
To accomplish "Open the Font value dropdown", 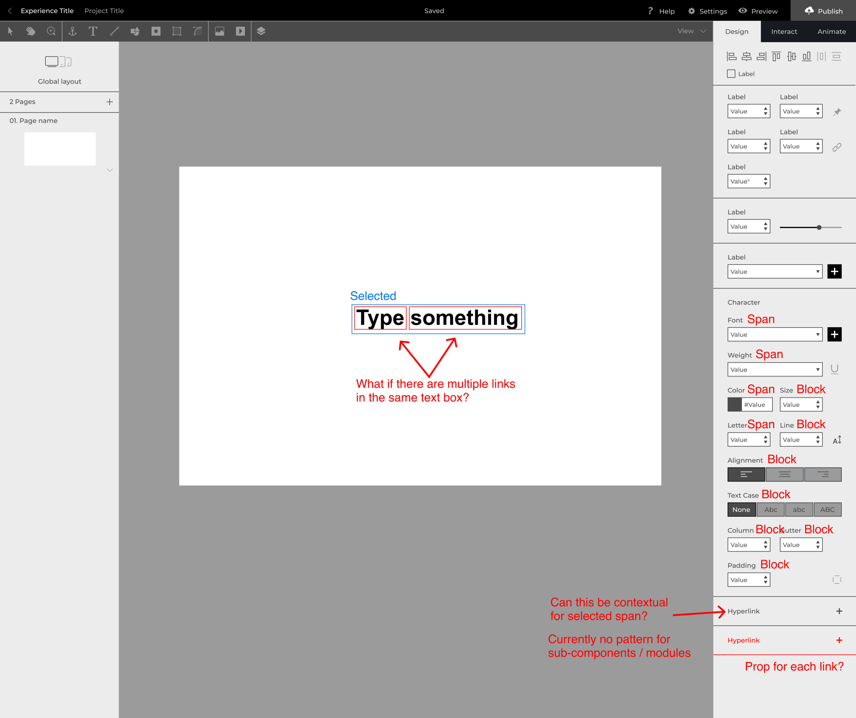I will coord(775,334).
